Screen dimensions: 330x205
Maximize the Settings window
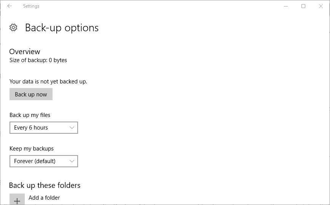[x=303, y=6]
